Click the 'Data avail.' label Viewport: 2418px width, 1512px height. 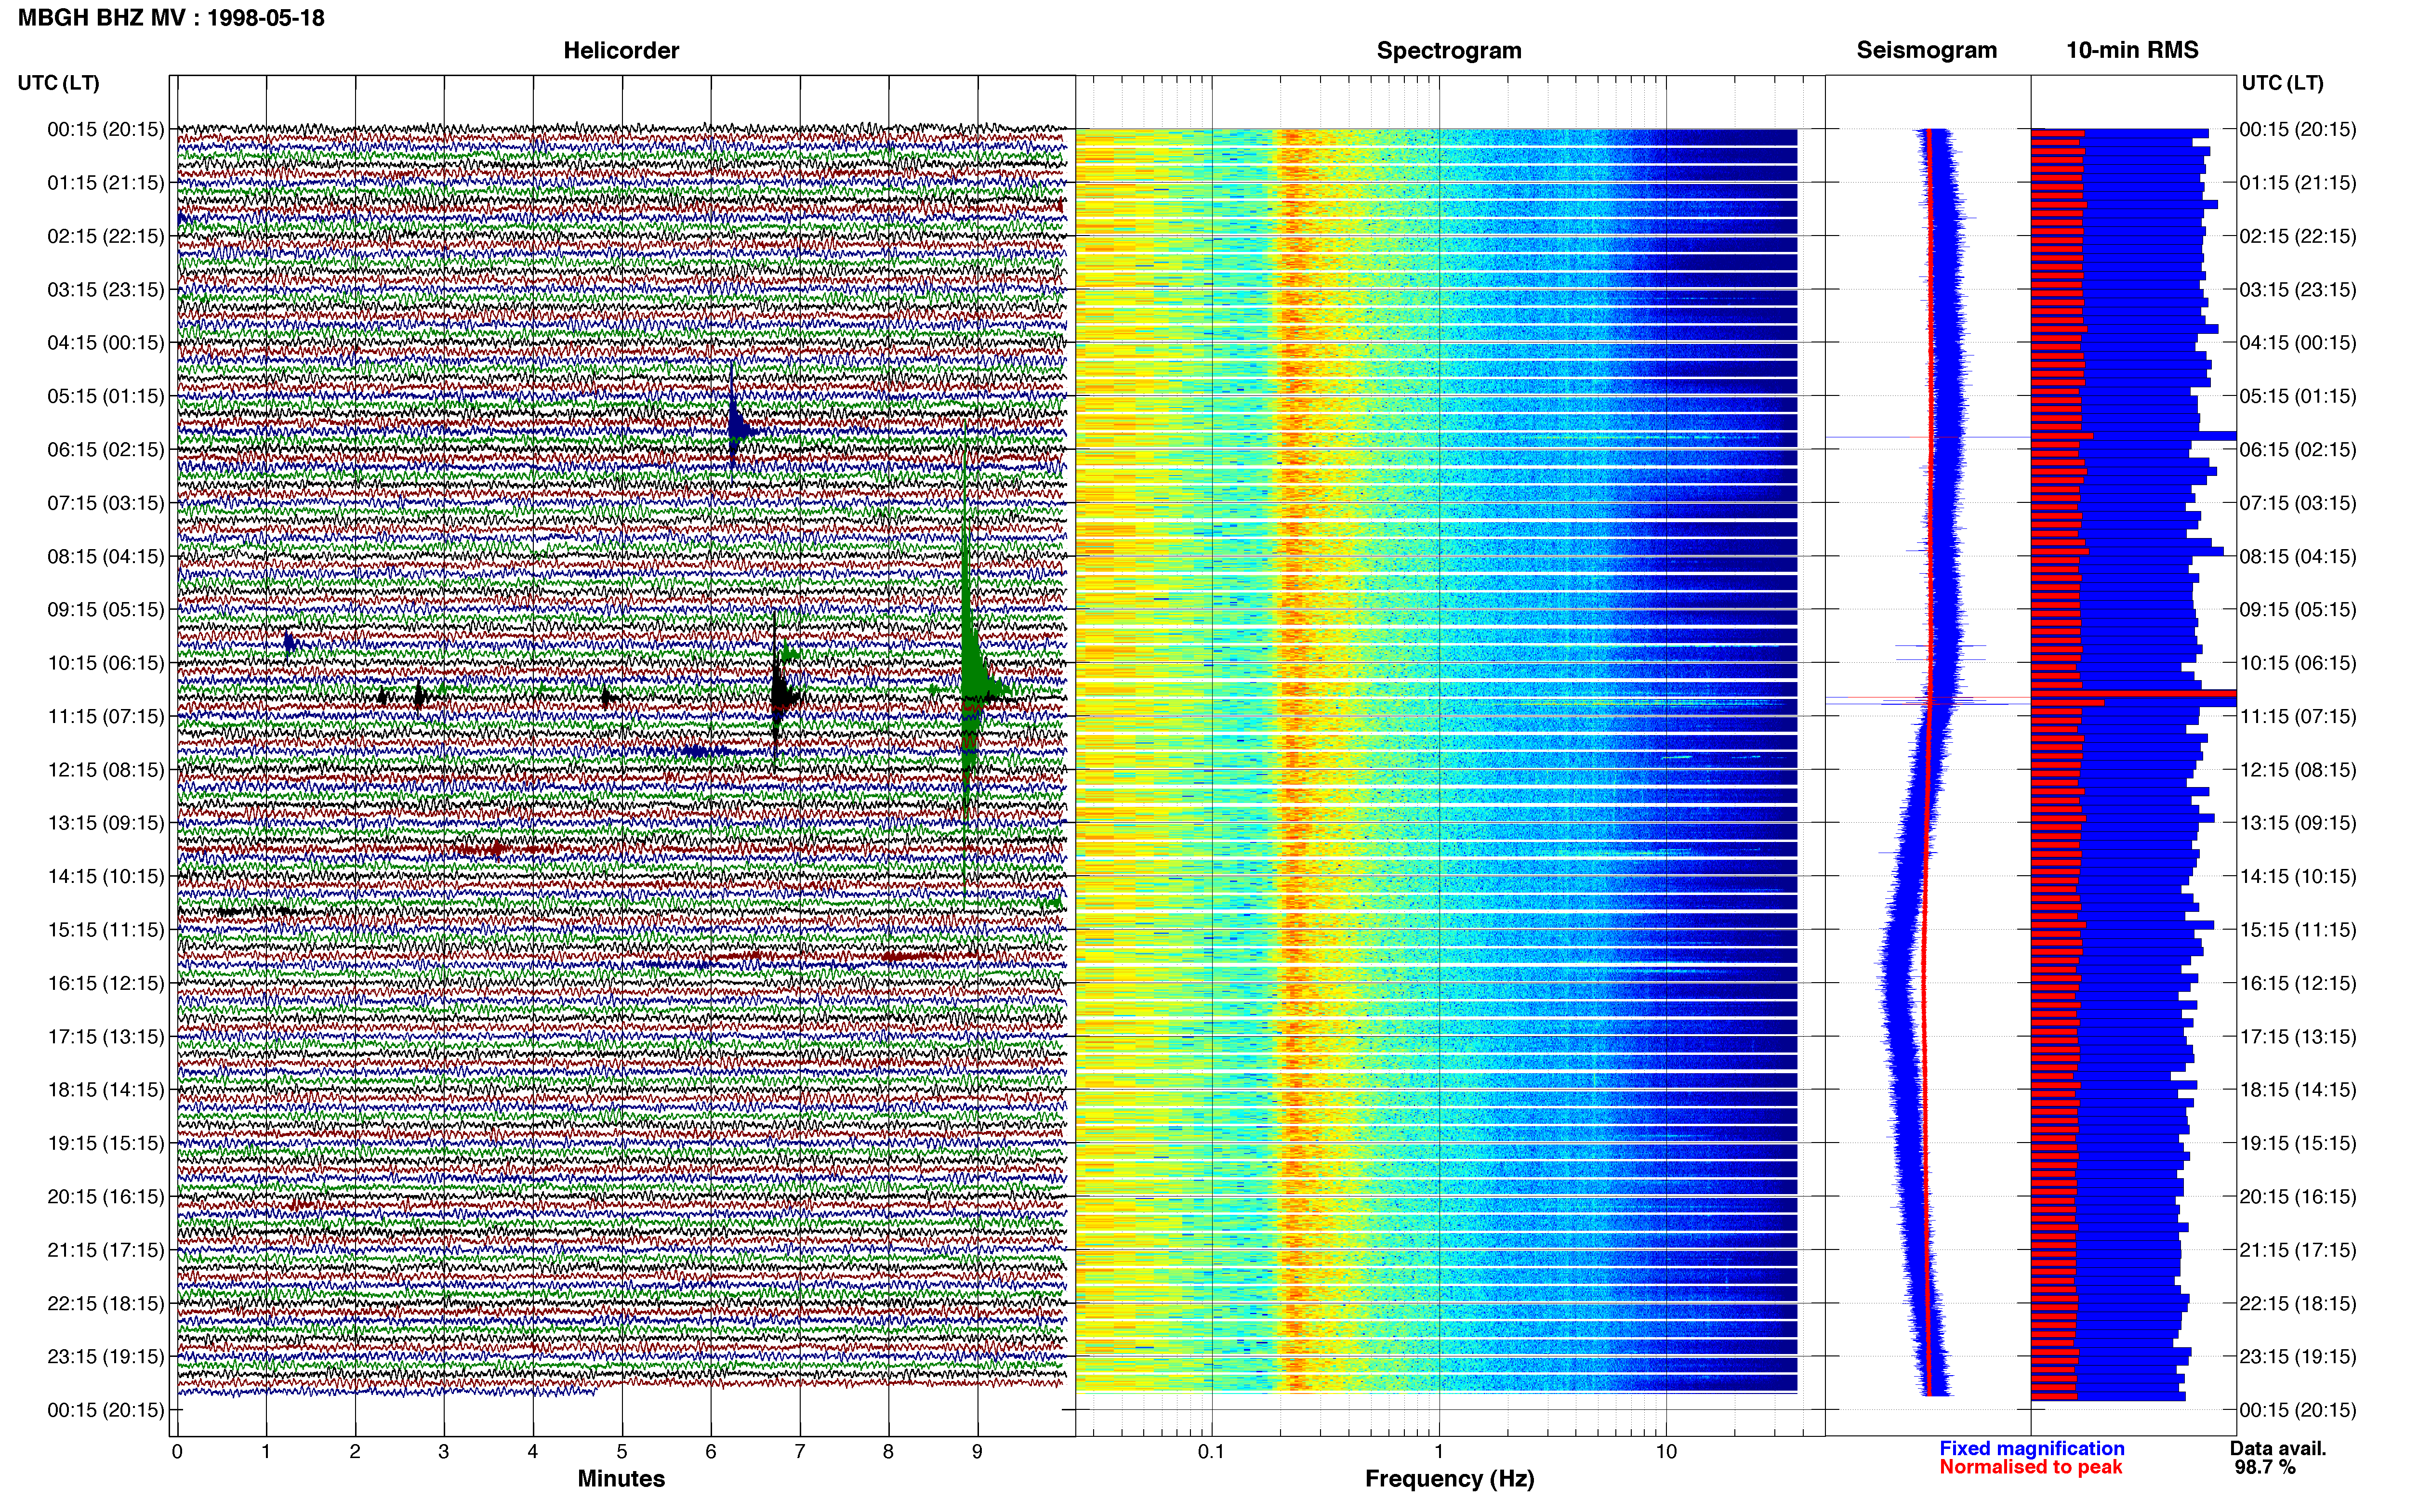(2278, 1449)
